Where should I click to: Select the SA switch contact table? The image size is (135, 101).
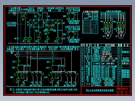(x=90, y=23)
